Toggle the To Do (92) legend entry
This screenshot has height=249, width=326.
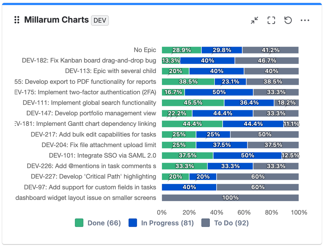click(225, 223)
